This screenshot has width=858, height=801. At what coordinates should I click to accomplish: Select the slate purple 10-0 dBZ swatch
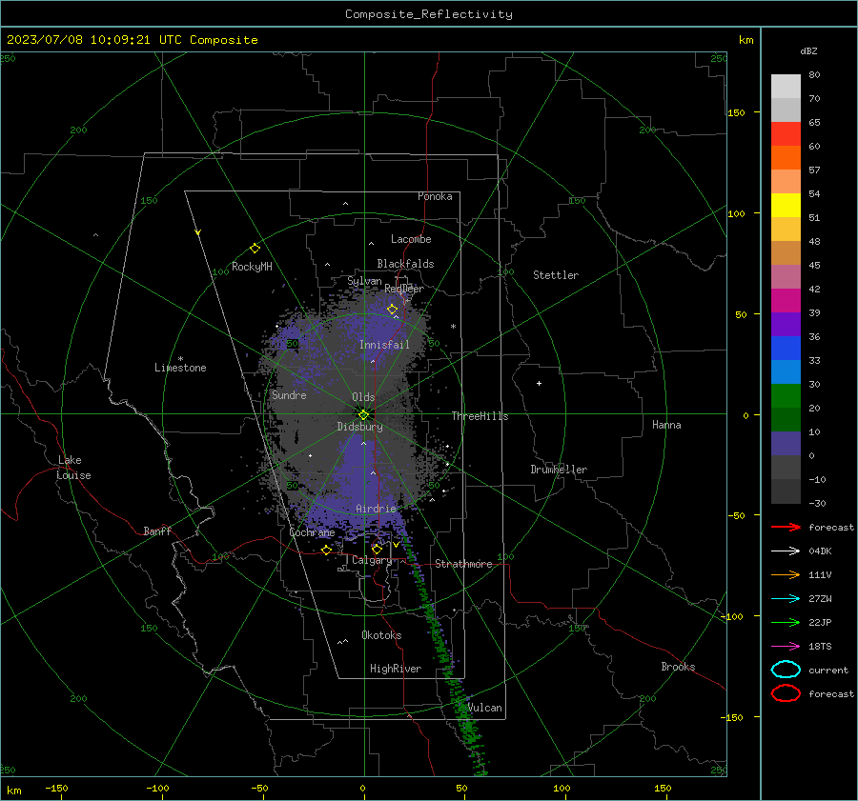[x=786, y=444]
